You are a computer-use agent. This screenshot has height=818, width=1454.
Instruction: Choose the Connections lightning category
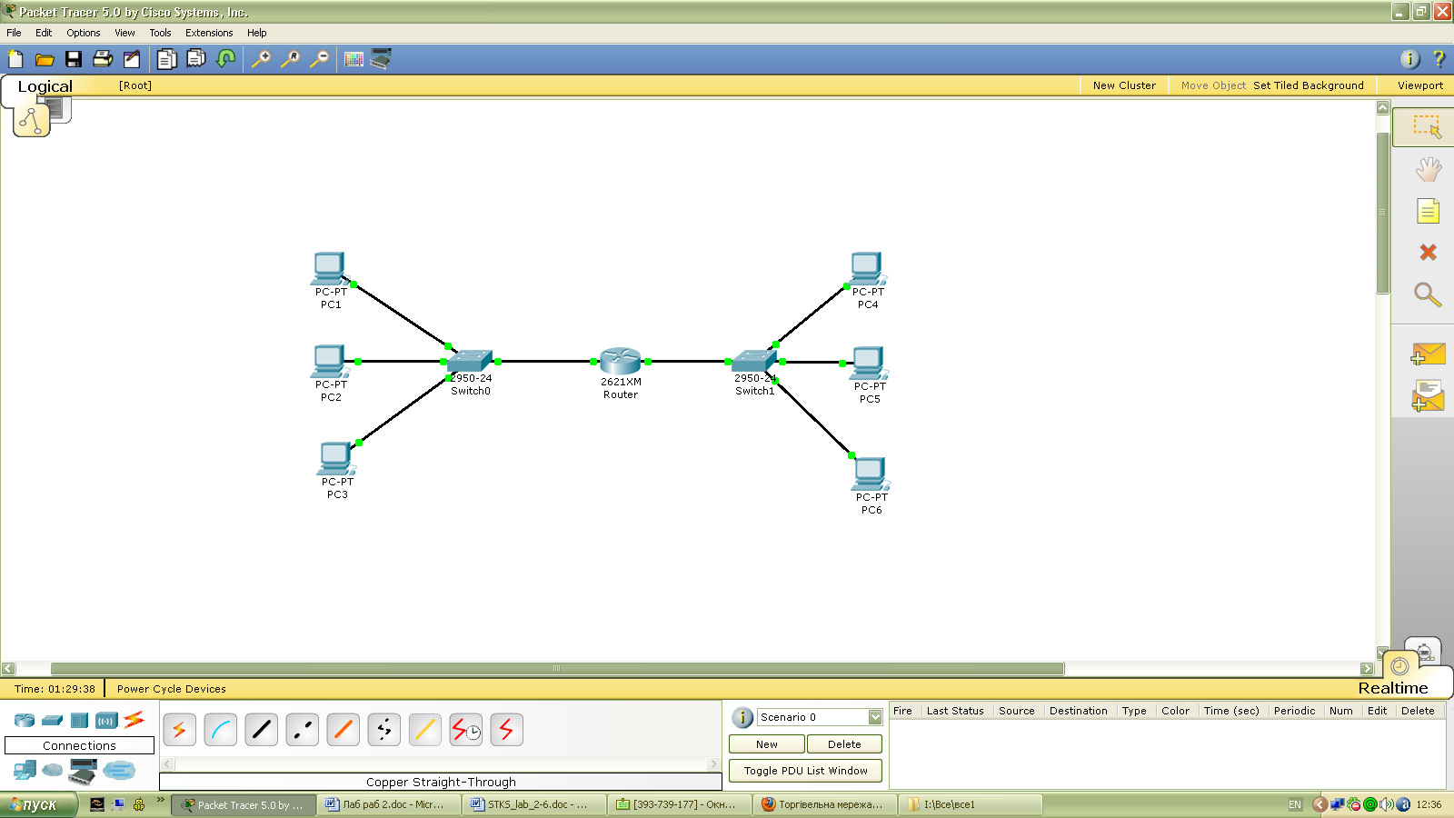coord(134,720)
